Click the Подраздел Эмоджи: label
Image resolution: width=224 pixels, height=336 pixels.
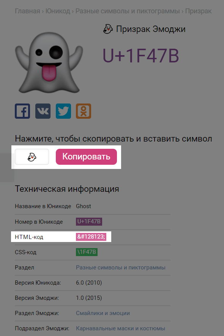(x=42, y=328)
